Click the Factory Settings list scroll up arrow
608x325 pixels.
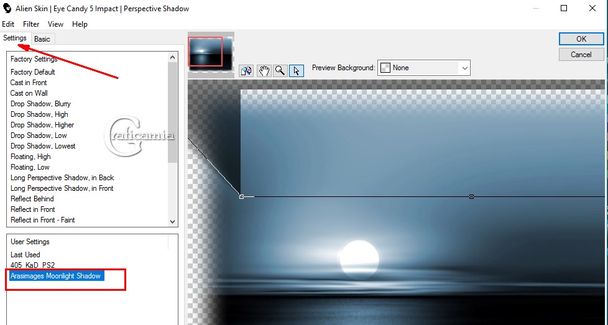(x=173, y=57)
